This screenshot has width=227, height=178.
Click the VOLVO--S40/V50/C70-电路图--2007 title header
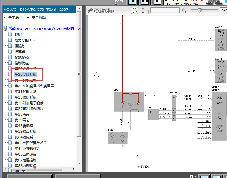39,10
